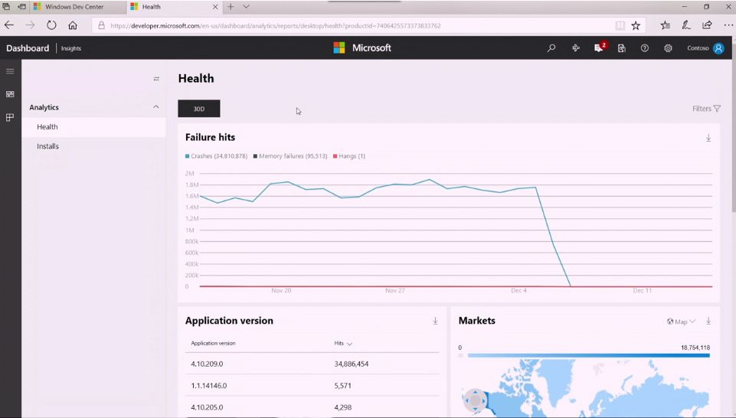
Task: Click the notifications icon with badge 2
Action: pyautogui.click(x=600, y=47)
